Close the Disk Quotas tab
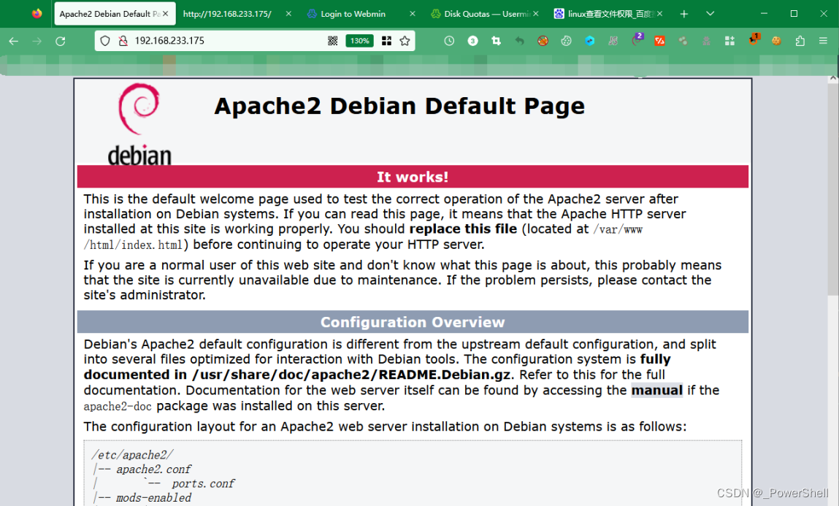Screen dimensions: 839x506 [536, 14]
